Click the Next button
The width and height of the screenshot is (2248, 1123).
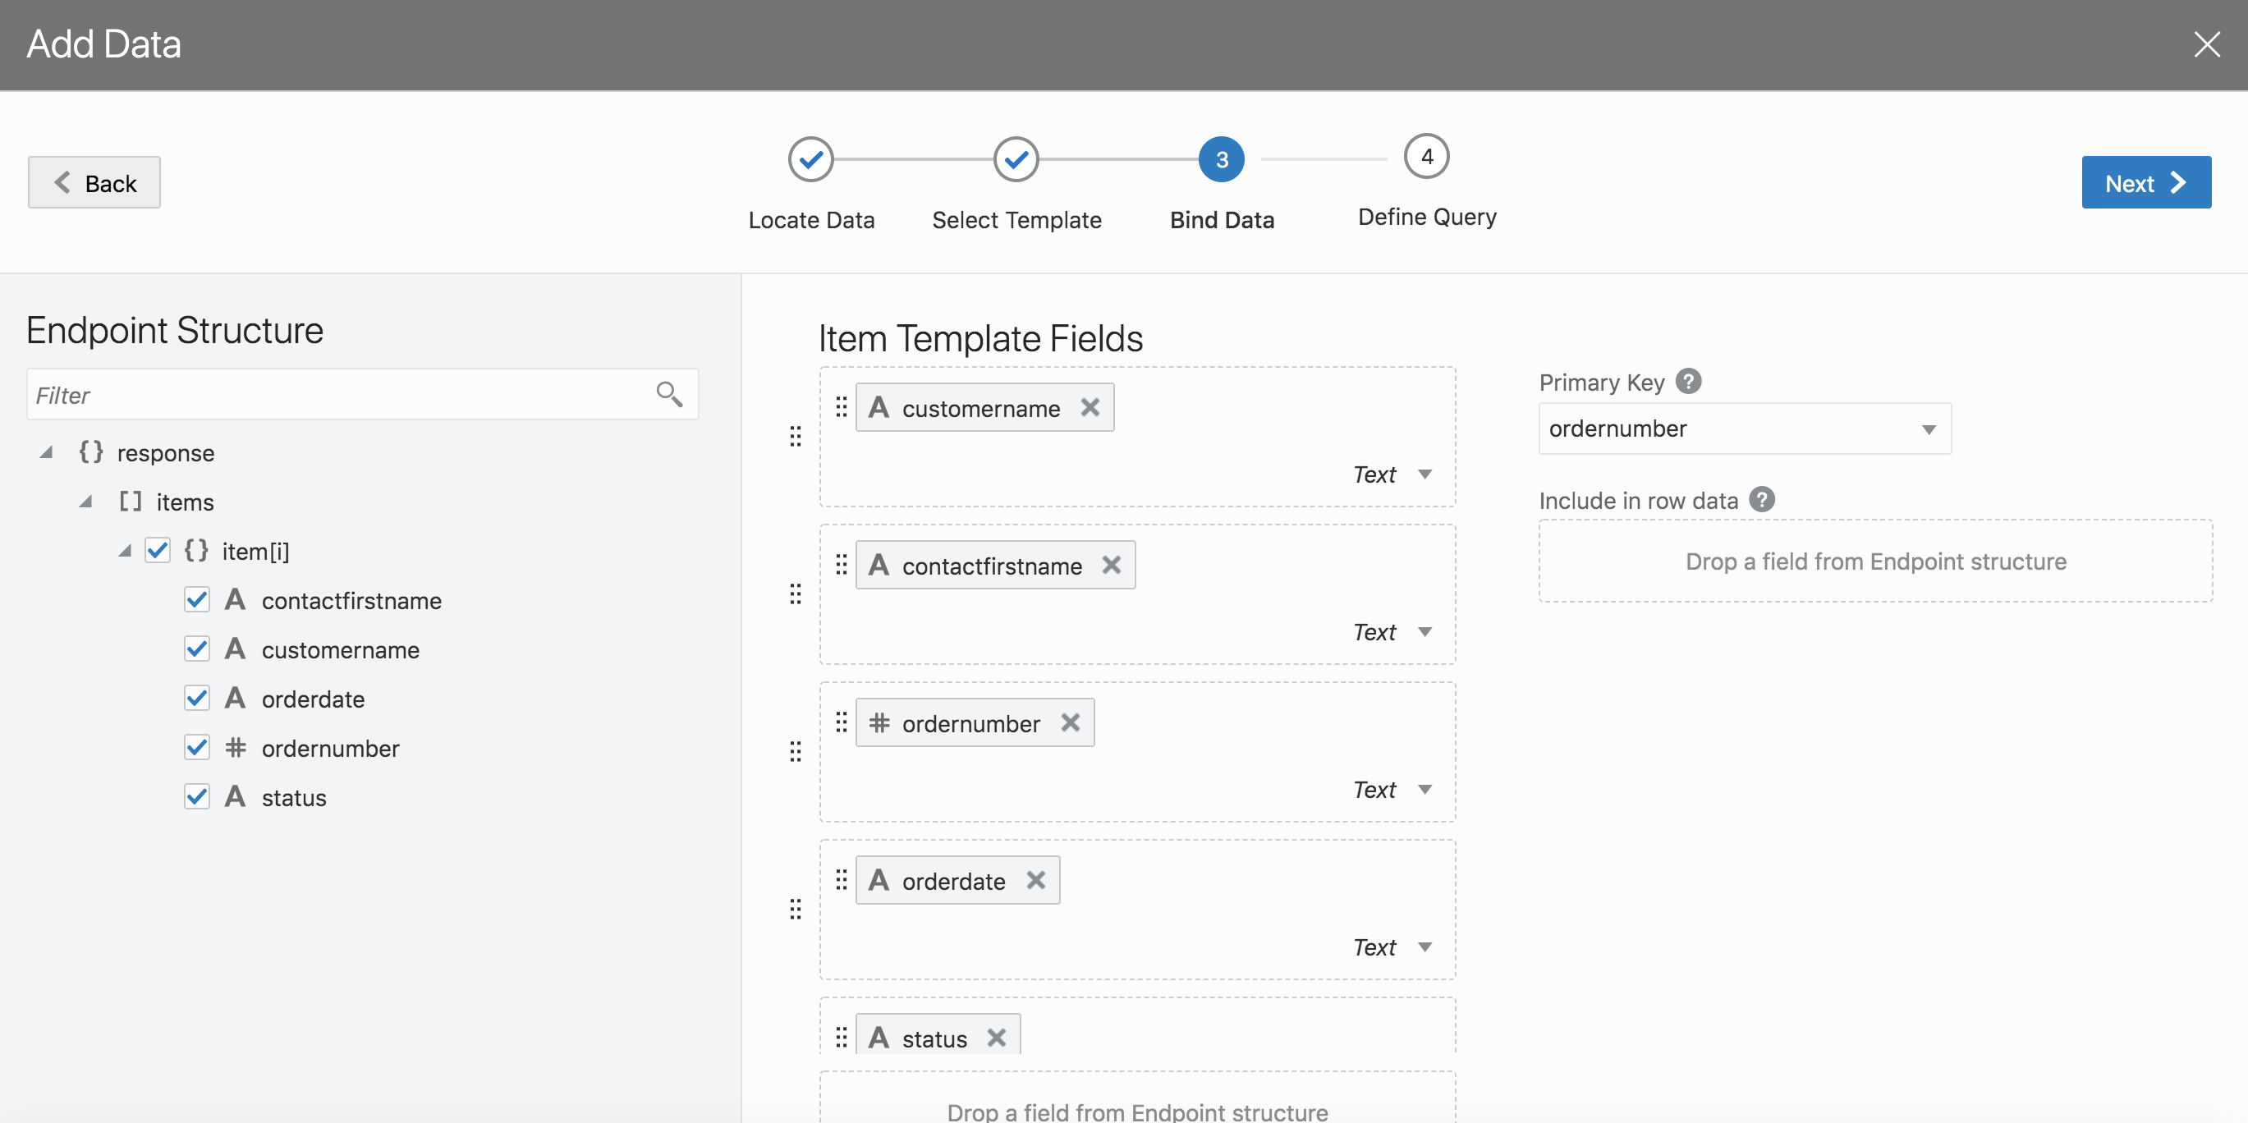pyautogui.click(x=2146, y=182)
